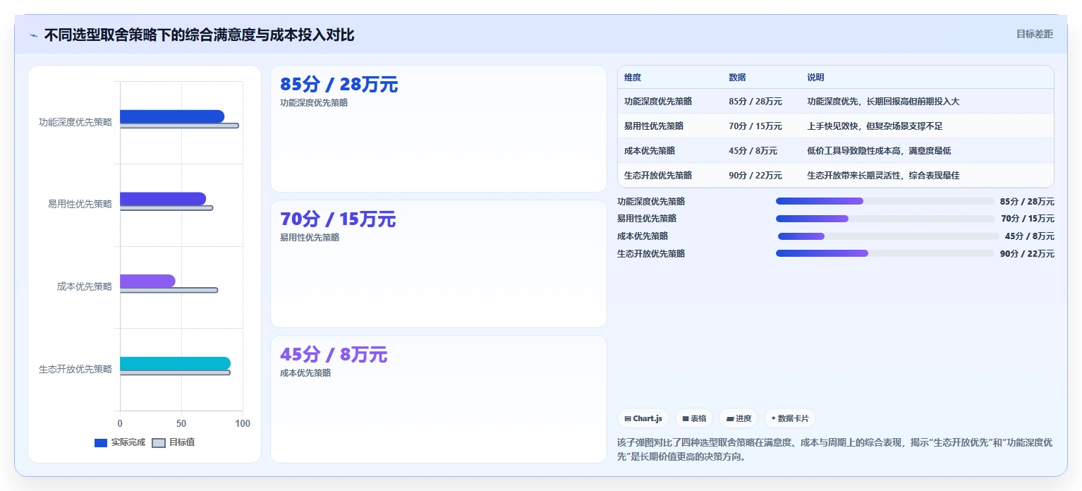Click the 目标差距 label in the header
The width and height of the screenshot is (1082, 491).
[1035, 34]
